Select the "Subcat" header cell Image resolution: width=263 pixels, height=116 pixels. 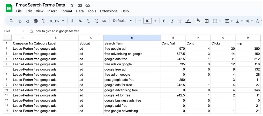(x=91, y=43)
